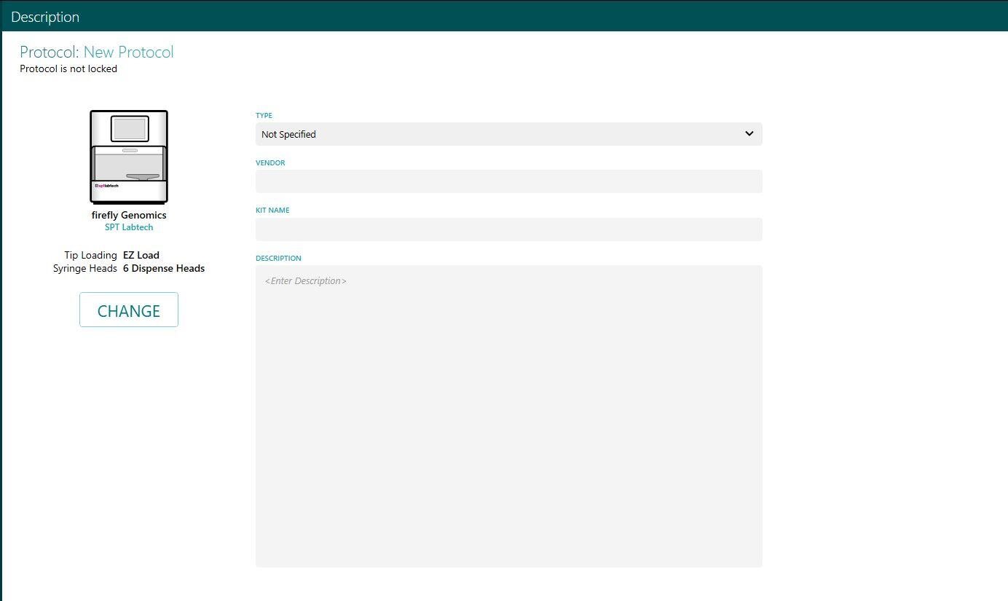Click the Description title in the header bar
This screenshot has height=601, width=1008.
45,17
